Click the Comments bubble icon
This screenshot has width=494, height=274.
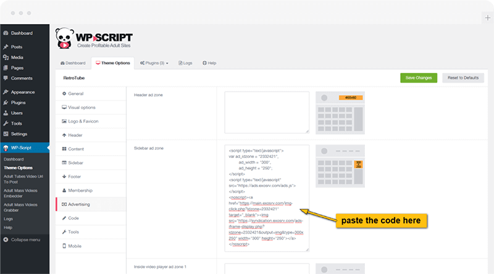point(6,78)
